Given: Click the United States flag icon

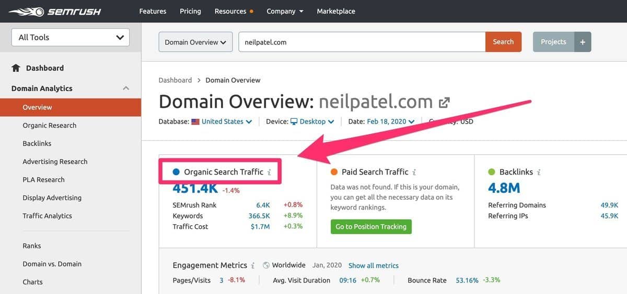Looking at the screenshot, I should (195, 121).
